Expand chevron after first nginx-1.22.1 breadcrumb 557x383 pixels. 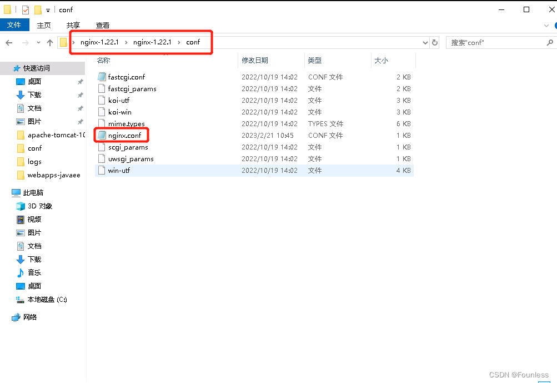126,42
